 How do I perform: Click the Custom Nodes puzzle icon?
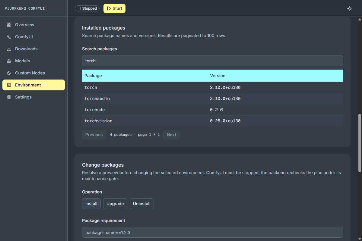point(9,73)
